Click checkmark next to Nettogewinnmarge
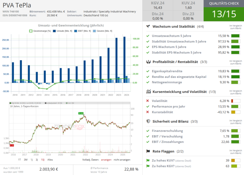The width and height of the screenshot is (244, 175). (148, 82)
